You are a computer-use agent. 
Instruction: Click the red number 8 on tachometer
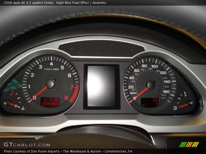tap(66, 98)
